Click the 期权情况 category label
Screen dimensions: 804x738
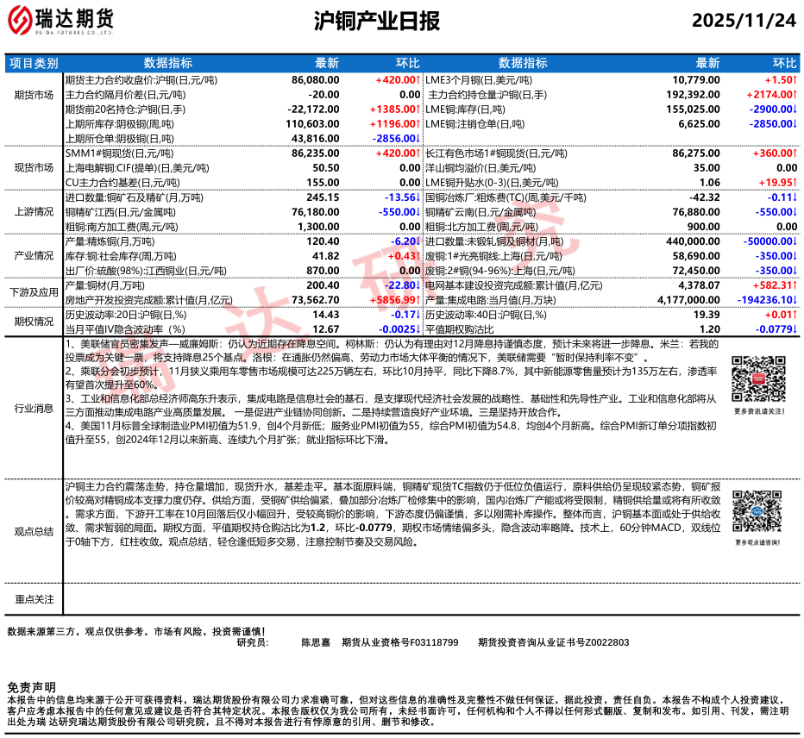point(34,322)
